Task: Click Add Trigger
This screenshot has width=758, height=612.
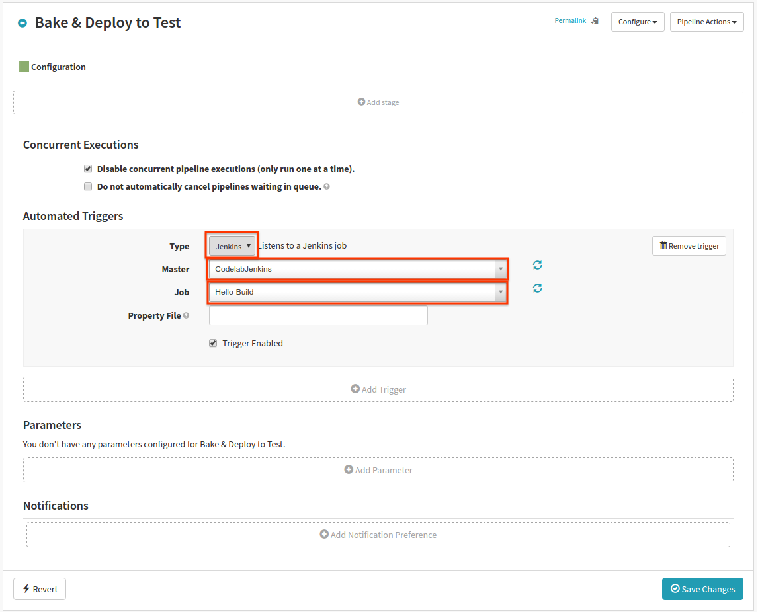Action: pos(378,389)
